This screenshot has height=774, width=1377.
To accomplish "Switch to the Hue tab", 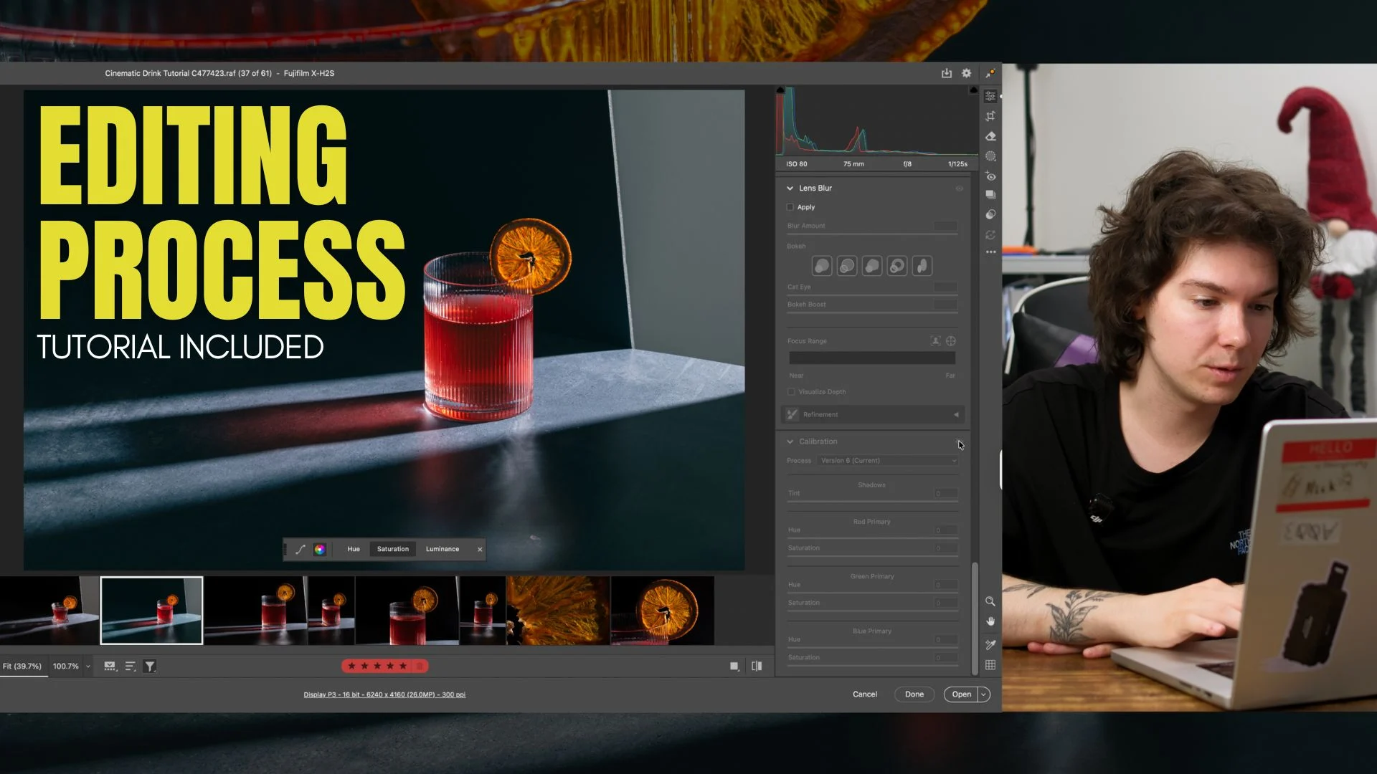I will pos(354,550).
